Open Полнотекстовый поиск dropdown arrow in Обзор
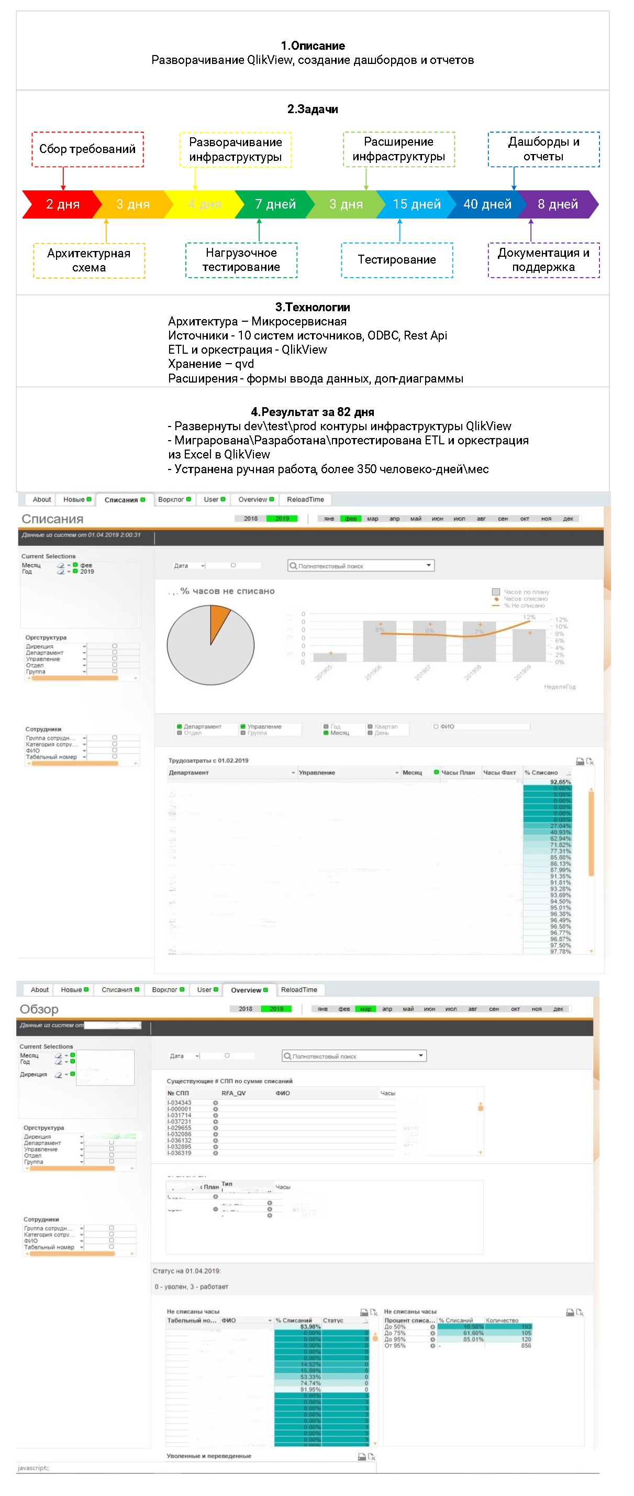 420,1055
